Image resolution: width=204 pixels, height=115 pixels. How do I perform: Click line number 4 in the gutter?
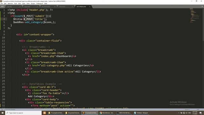(x=4, y=19)
